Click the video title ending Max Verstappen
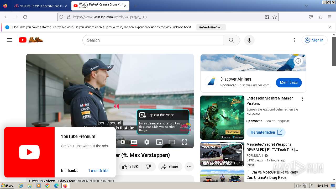336x189 pixels. point(143,155)
